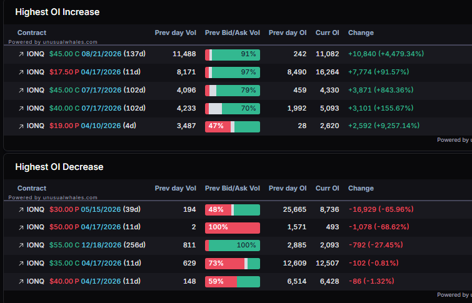The height and width of the screenshot is (303, 472).
Task: Select the -86 (-1.32%) change value
Action: [371, 281]
